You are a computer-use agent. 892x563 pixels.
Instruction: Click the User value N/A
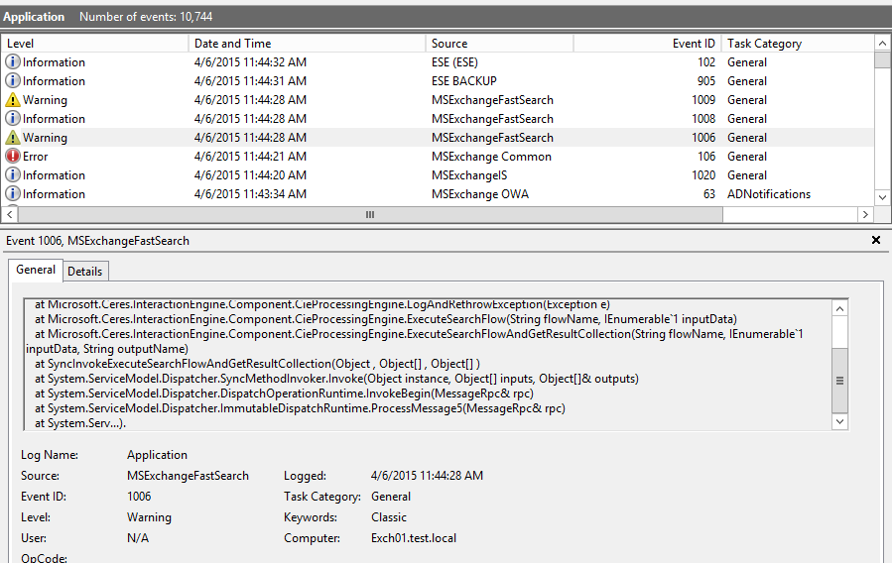[138, 538]
